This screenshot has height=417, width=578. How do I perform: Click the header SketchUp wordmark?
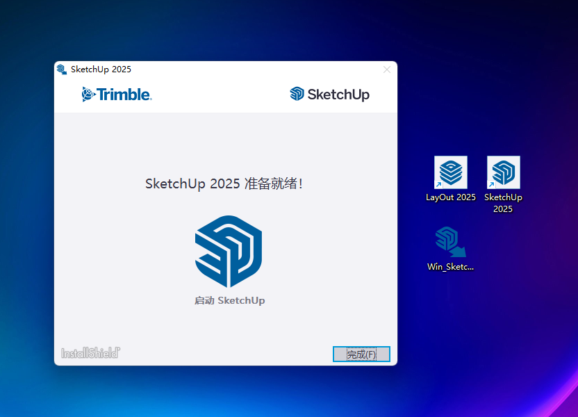pyautogui.click(x=338, y=95)
